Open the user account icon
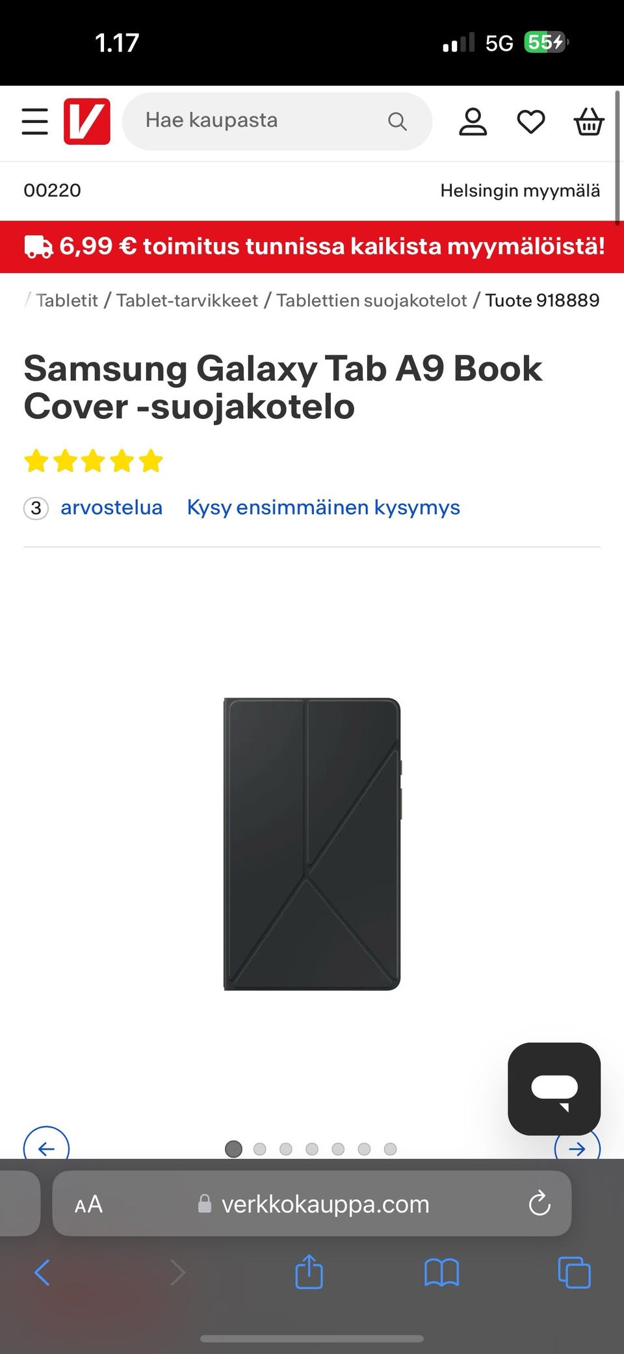 (x=473, y=122)
